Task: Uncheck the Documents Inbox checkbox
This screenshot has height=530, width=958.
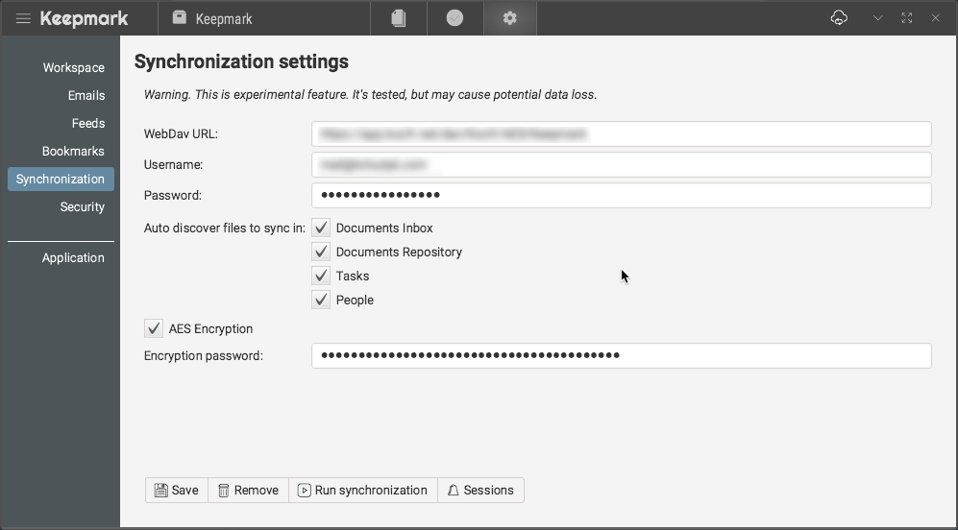Action: (x=322, y=229)
